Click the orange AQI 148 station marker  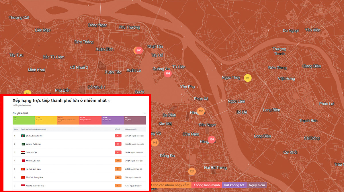155,142
